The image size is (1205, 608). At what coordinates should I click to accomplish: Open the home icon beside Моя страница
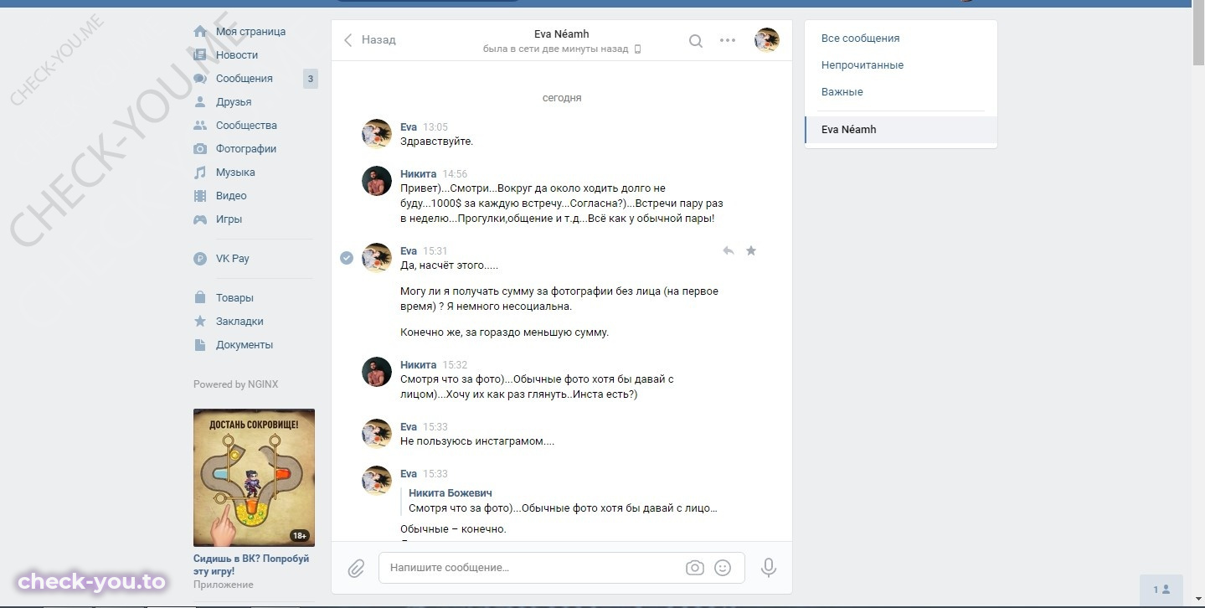point(200,32)
